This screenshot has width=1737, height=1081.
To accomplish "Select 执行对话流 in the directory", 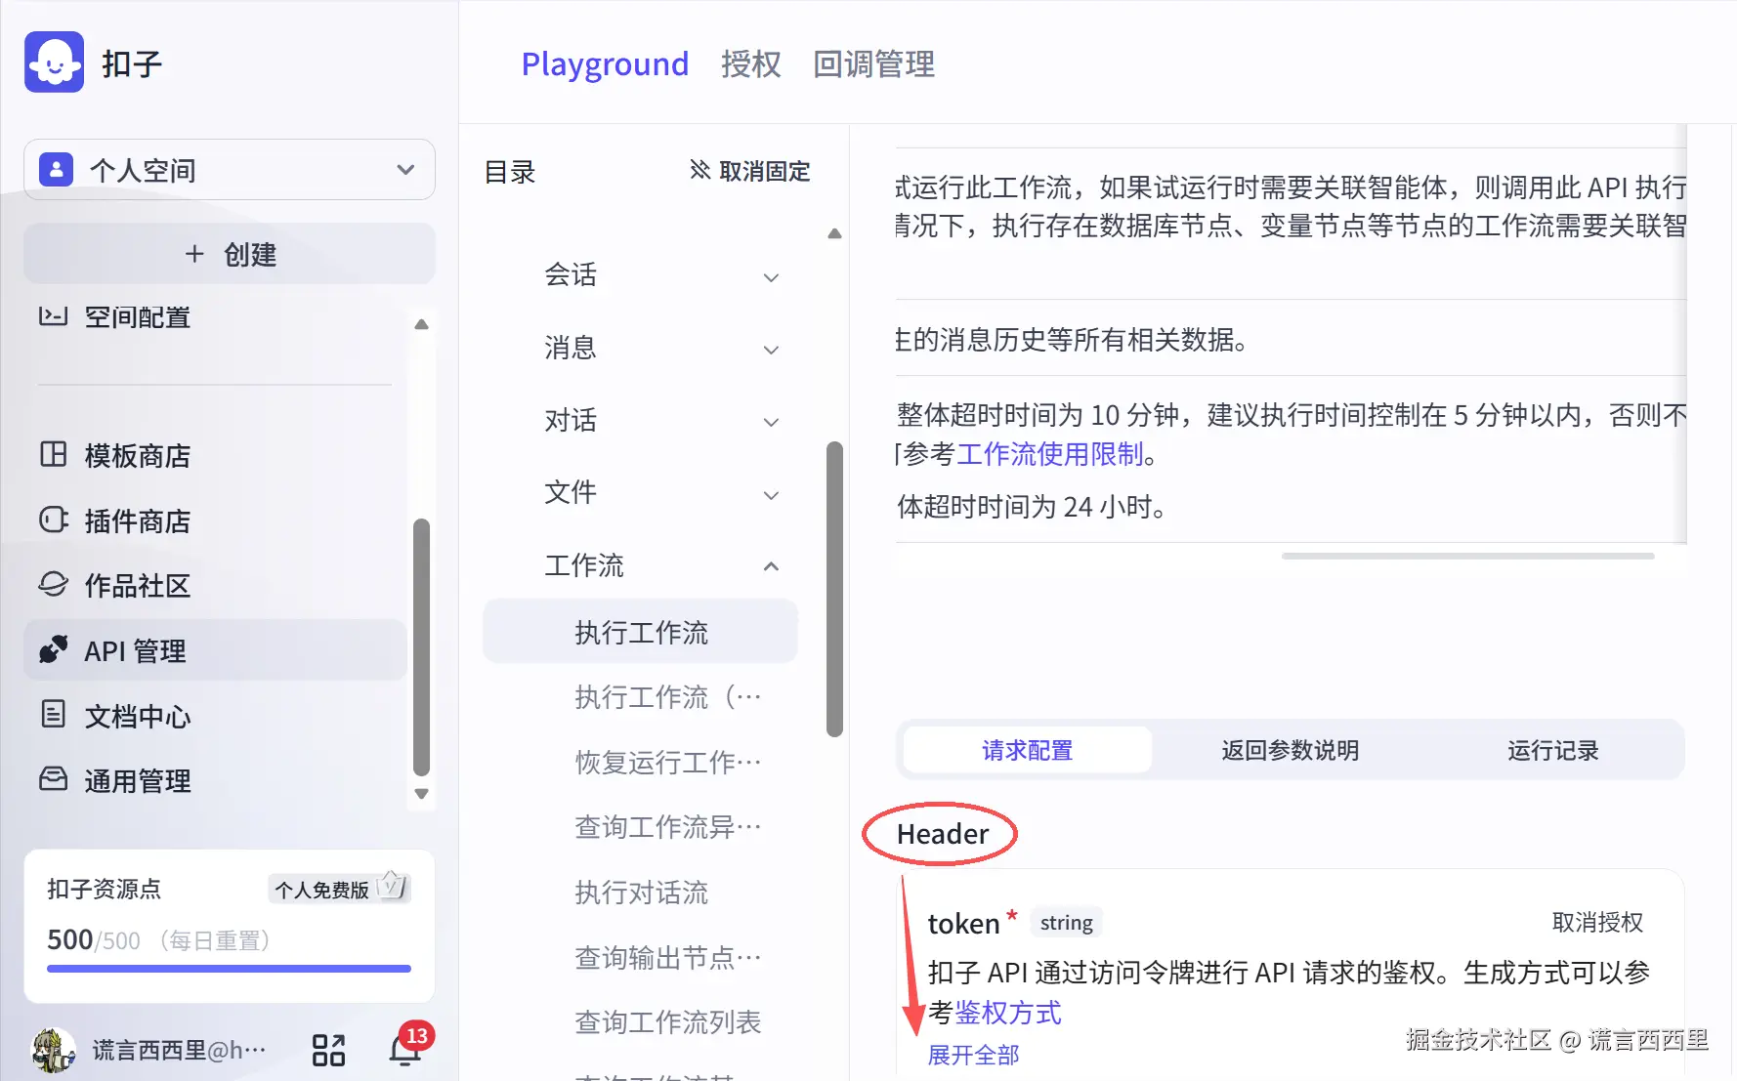I will pos(640,893).
